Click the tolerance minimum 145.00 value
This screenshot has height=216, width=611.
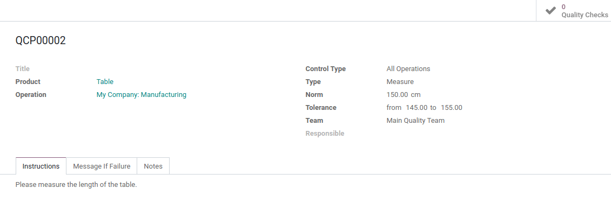[x=417, y=108]
